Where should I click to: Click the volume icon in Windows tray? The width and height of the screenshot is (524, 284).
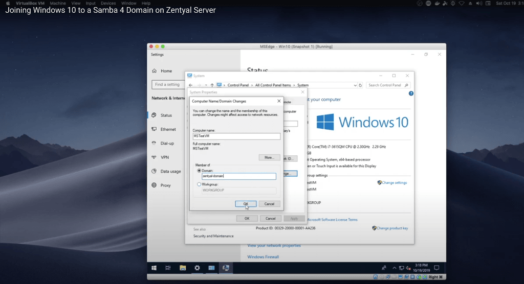click(x=408, y=268)
